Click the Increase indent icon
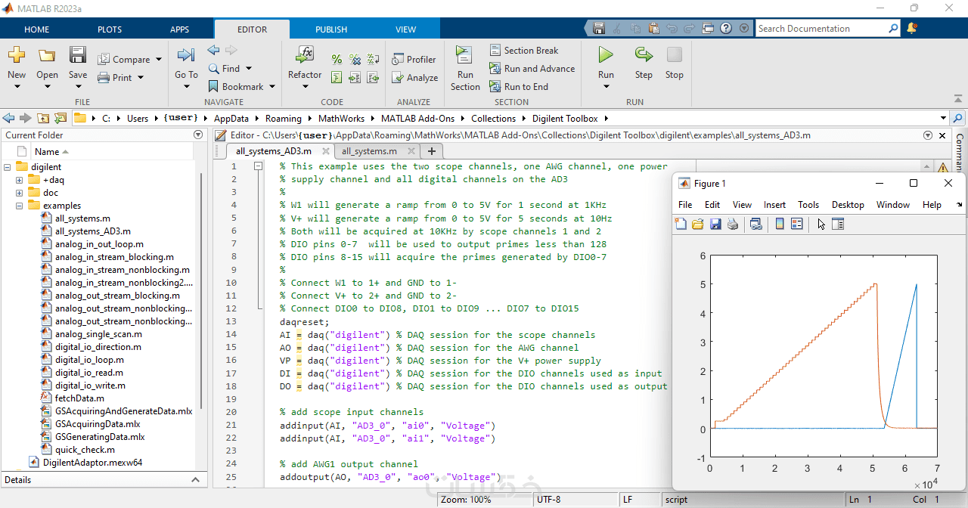968x508 pixels. click(x=355, y=77)
